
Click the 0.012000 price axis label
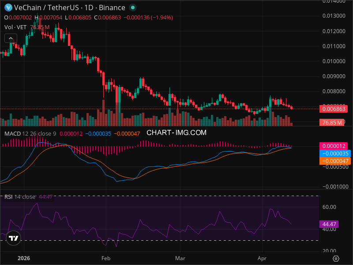coord(334,31)
